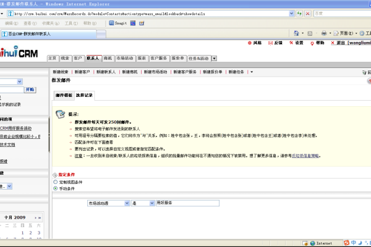This screenshot has width=371, height=247.
Task: Open the 是 operator dropdown
Action: tap(152, 203)
